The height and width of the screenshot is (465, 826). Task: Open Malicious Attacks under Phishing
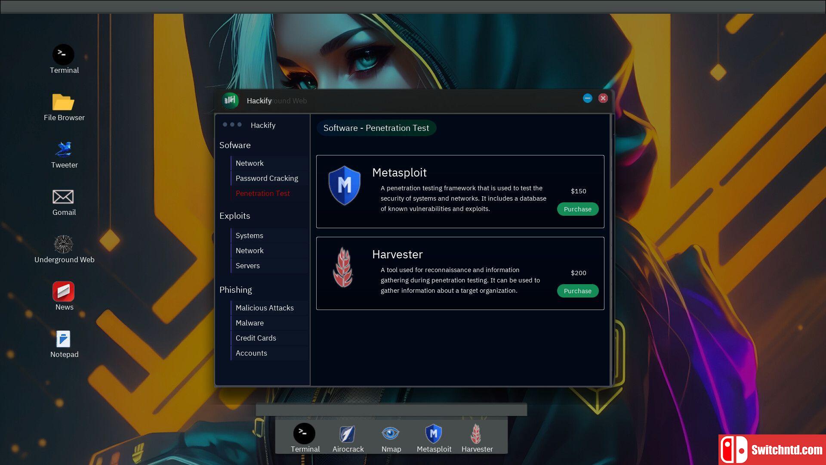coord(270,308)
